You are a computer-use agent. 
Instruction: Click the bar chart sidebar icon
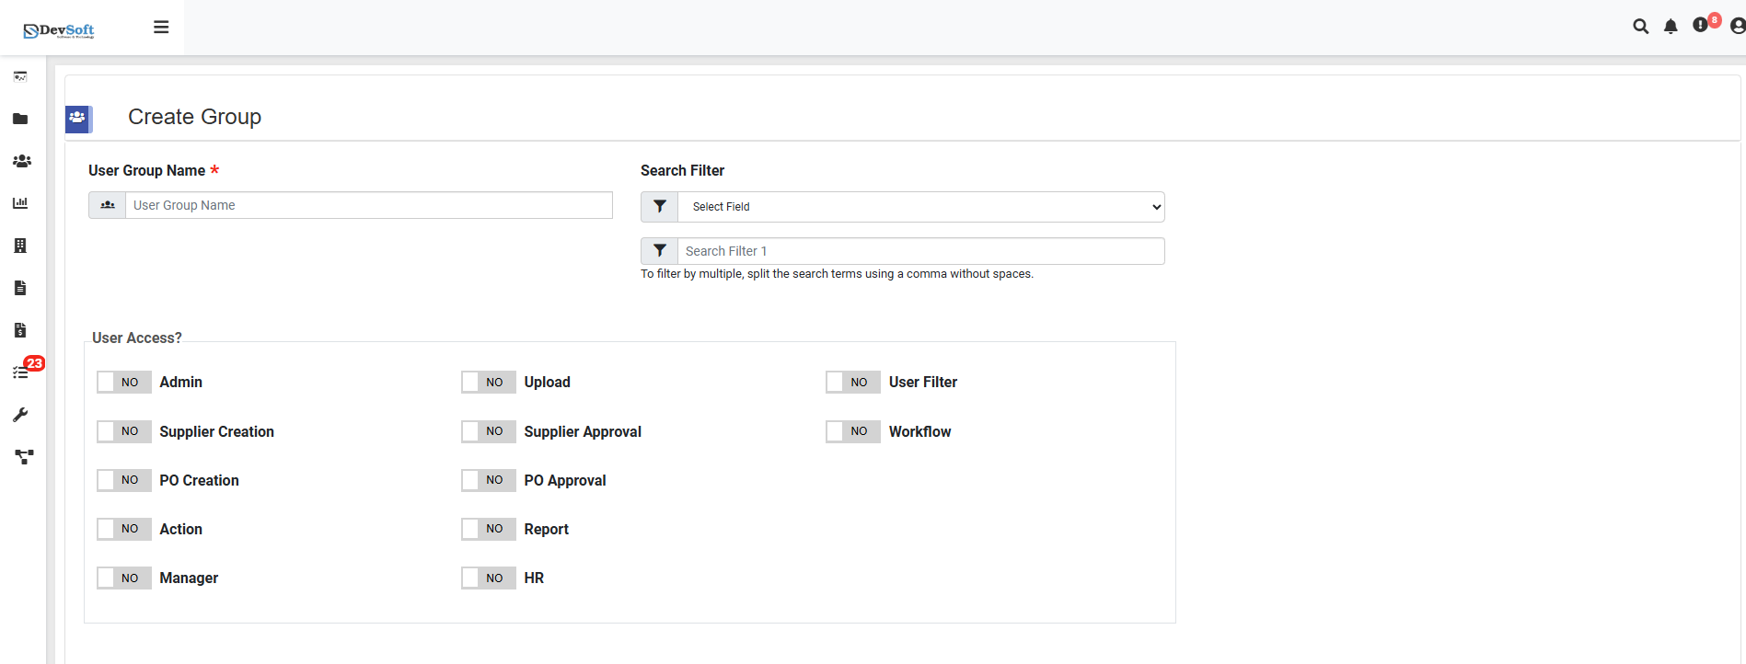20,203
